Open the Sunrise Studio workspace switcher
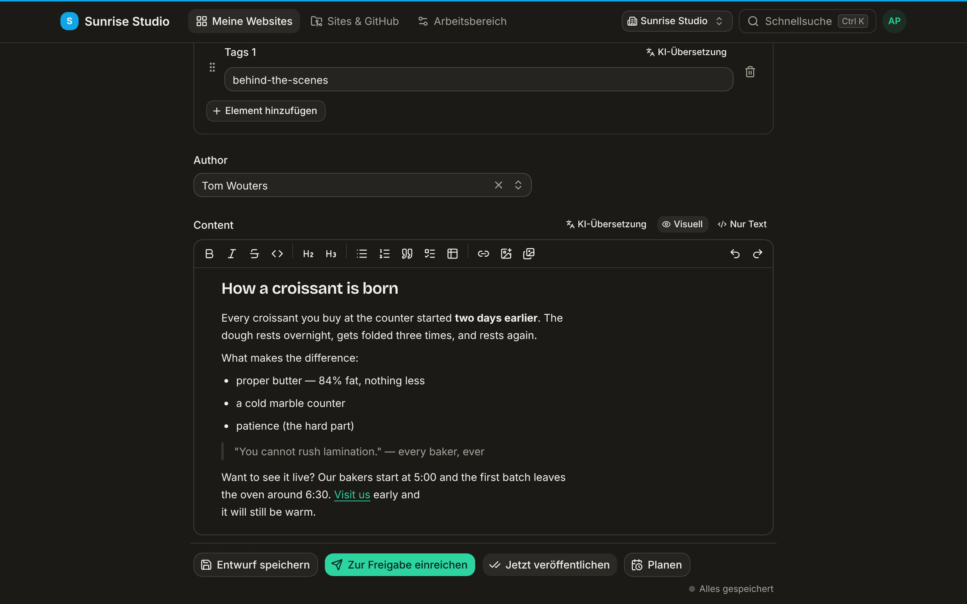Viewport: 967px width, 604px height. pos(677,21)
